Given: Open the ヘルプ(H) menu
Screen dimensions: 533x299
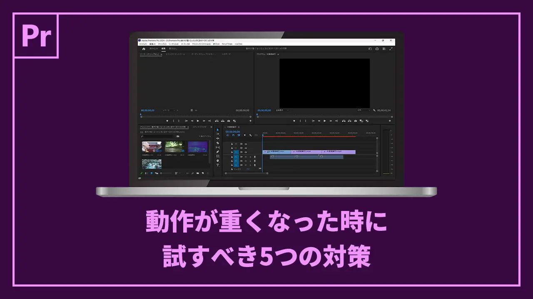Looking at the screenshot, I should [x=239, y=44].
